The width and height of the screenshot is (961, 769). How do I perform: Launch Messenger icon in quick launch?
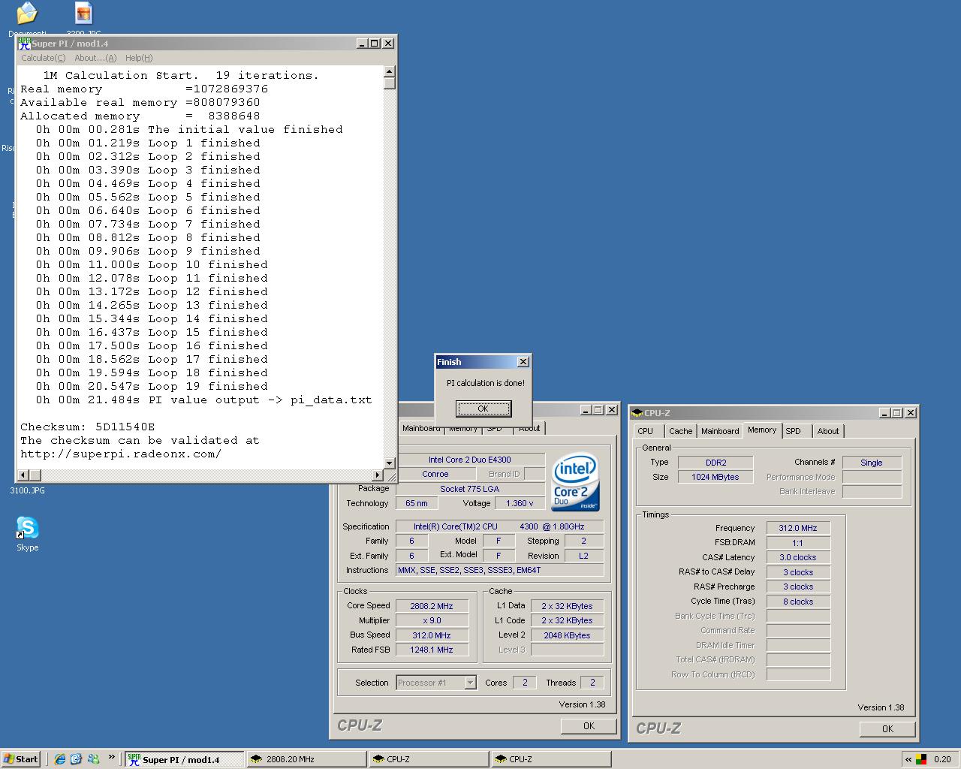(93, 759)
